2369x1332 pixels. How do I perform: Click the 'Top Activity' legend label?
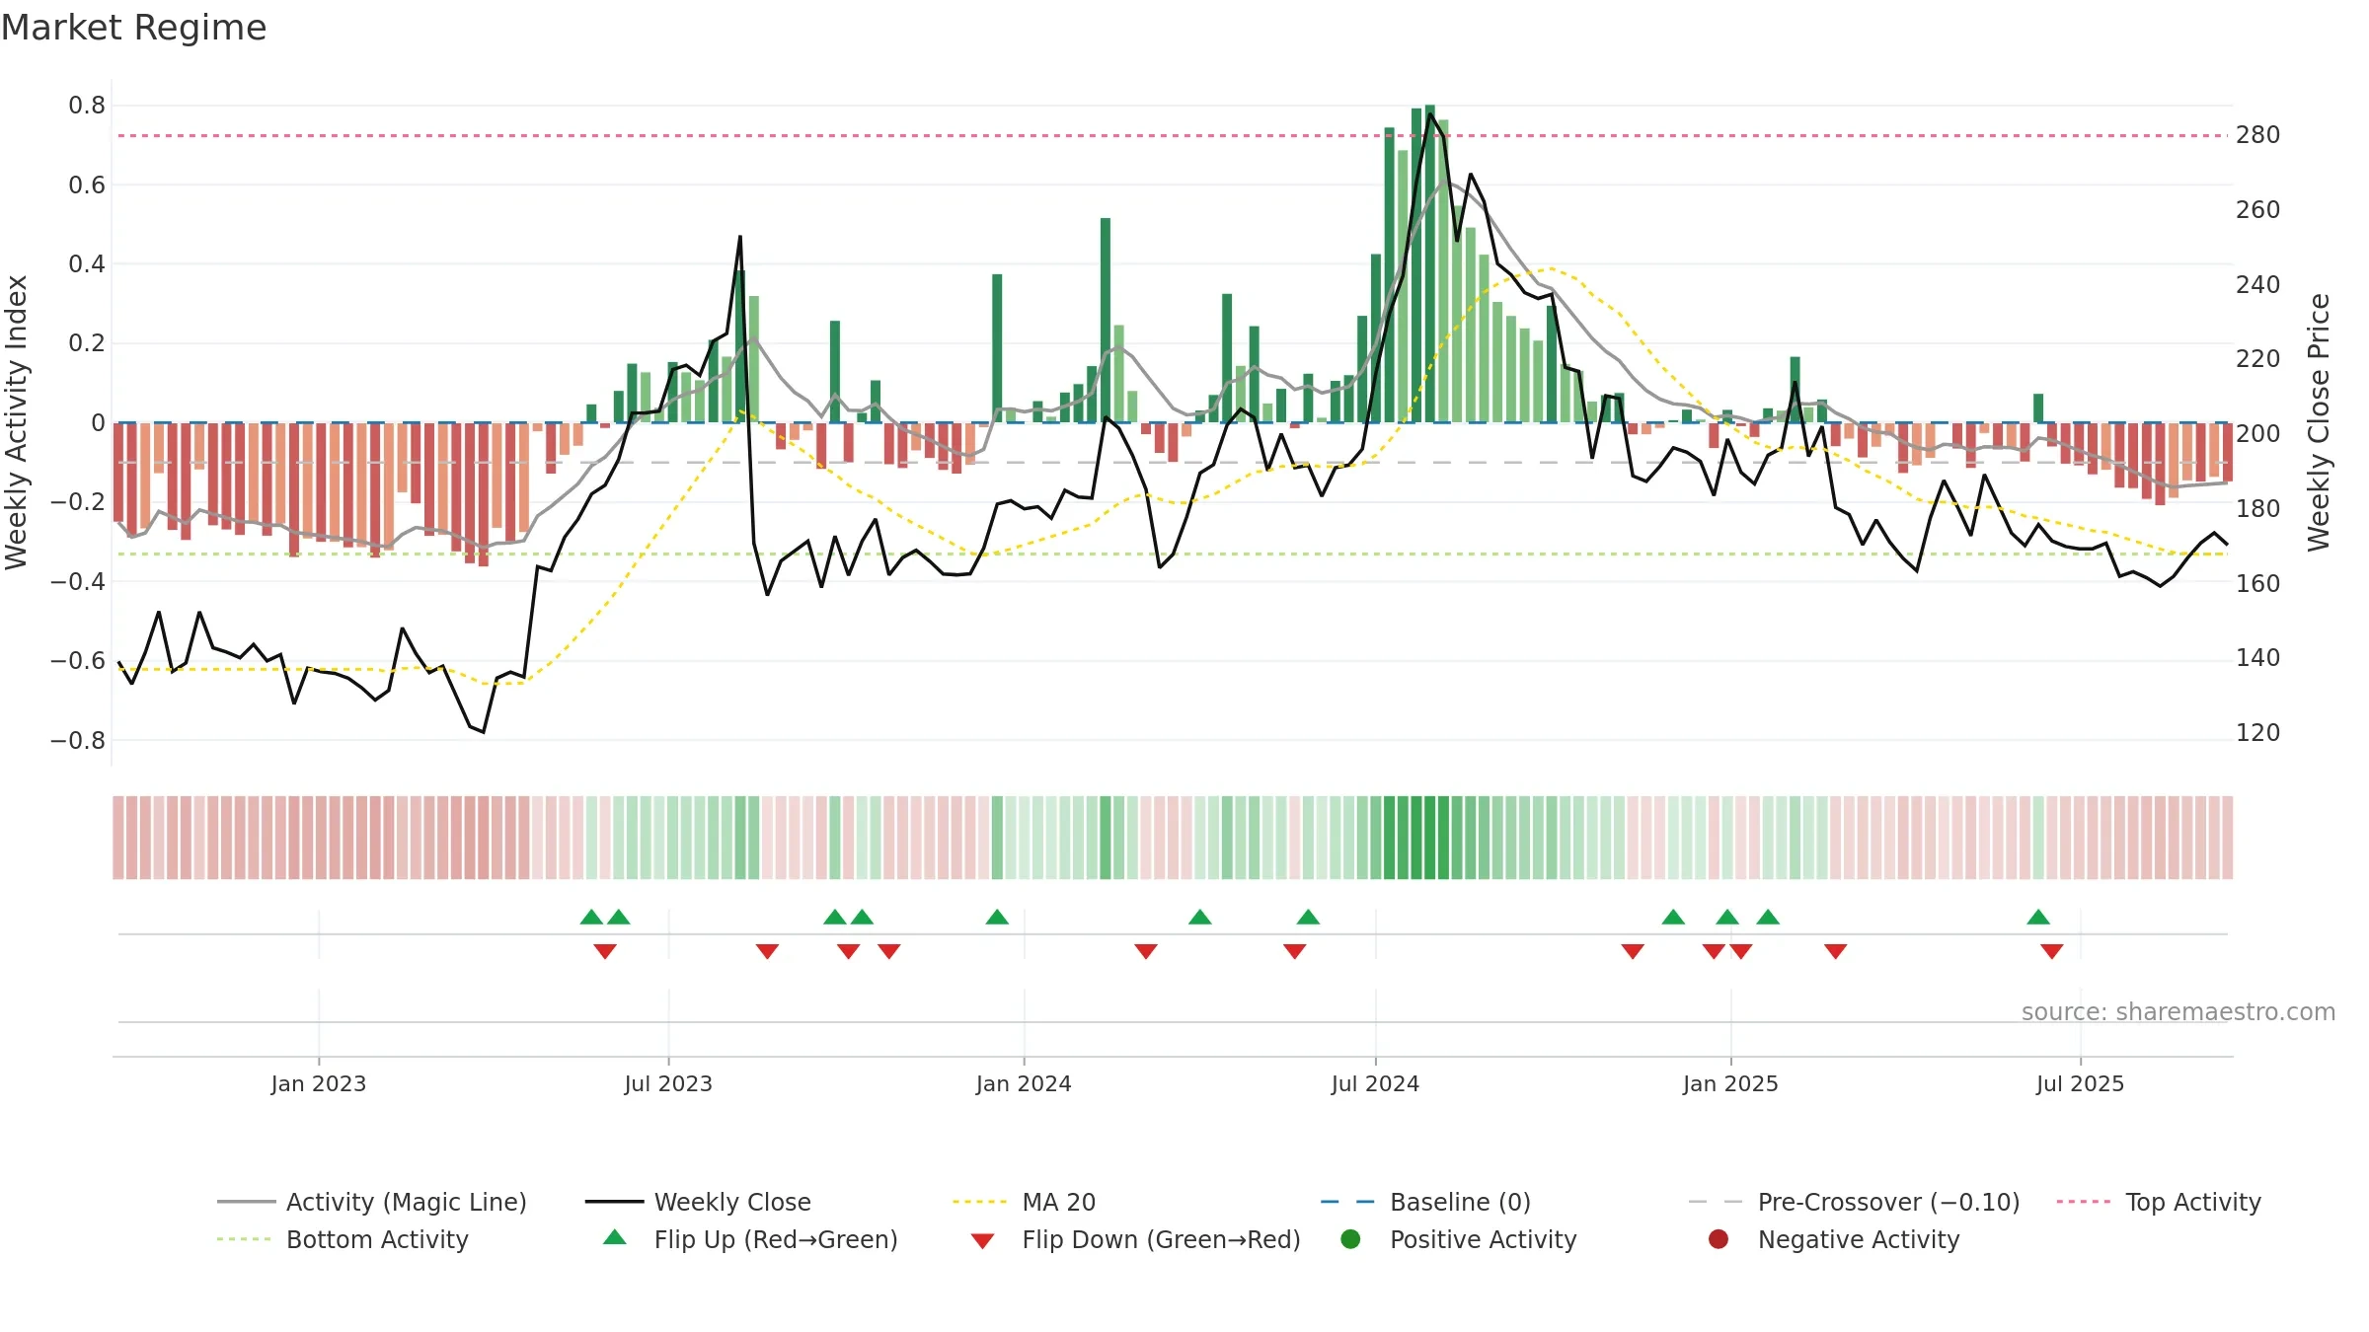coord(2193,1202)
